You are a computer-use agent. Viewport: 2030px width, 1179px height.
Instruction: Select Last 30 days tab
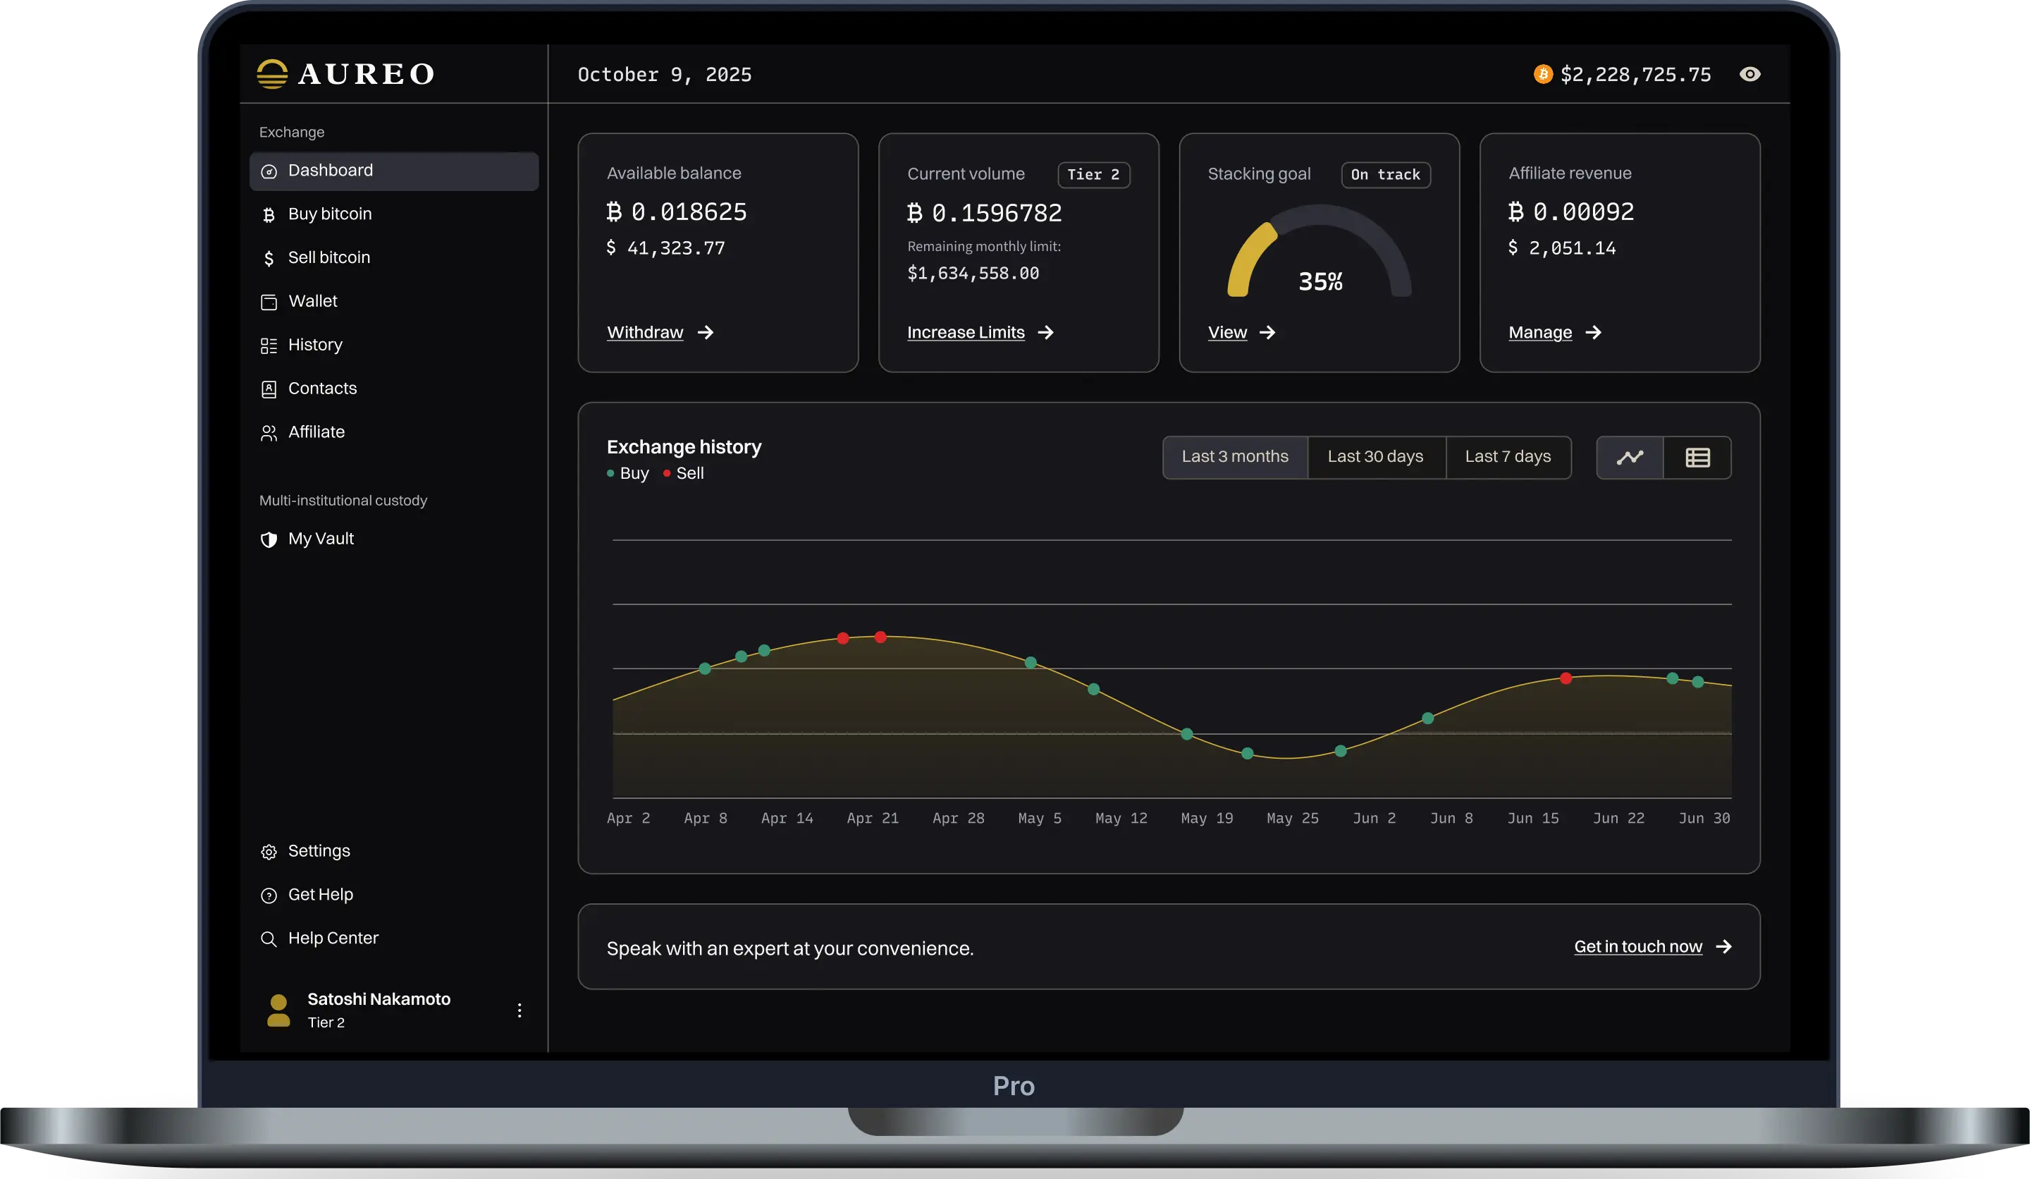(1375, 457)
